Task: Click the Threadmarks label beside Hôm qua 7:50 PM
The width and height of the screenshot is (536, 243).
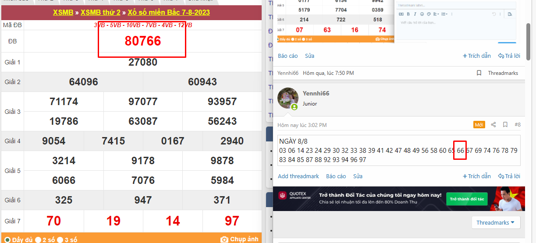Action: point(503,73)
